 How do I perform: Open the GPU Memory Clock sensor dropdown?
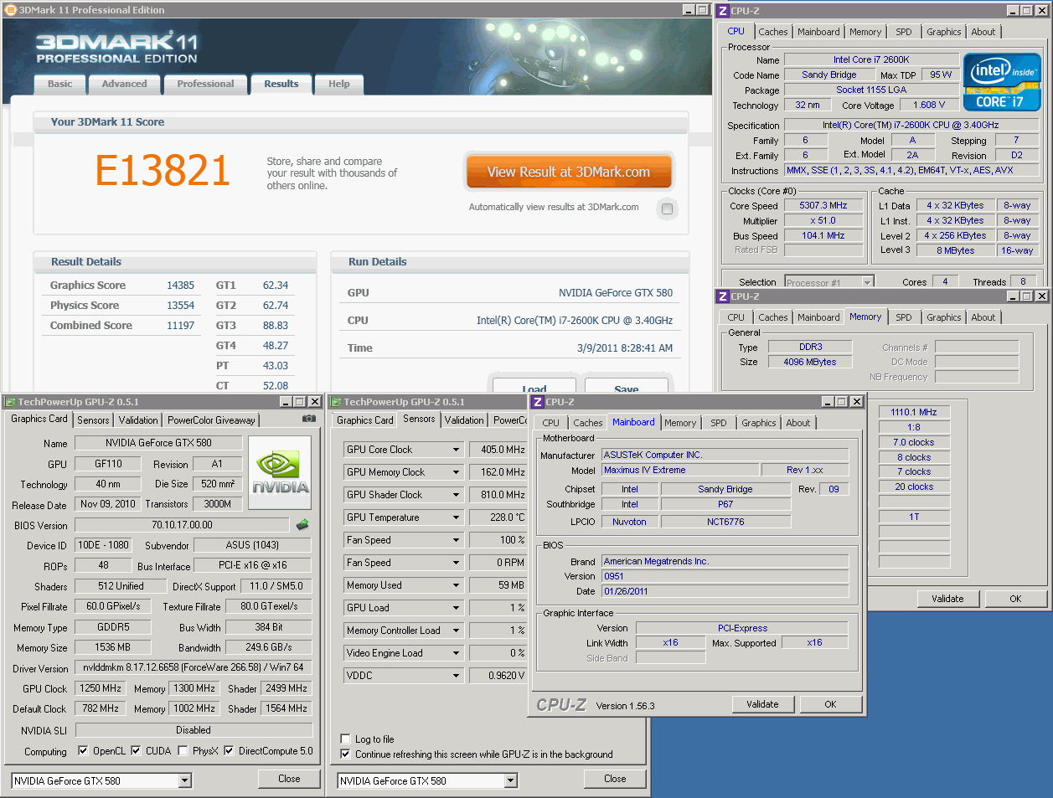point(457,472)
